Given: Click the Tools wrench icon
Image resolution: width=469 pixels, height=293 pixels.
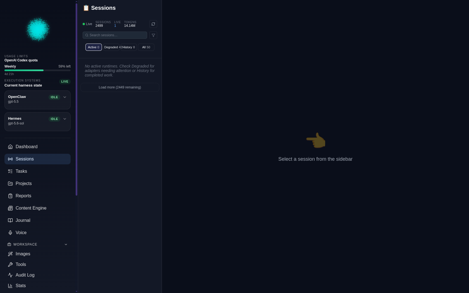Looking at the screenshot, I should [10, 265].
